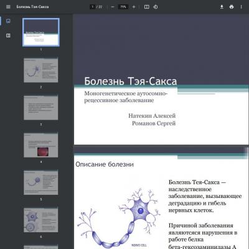Image resolution: width=249 pixels, height=249 pixels.
Task: Click the slide title 'Болезнь Тэя-Сакса'
Action: 131,81
